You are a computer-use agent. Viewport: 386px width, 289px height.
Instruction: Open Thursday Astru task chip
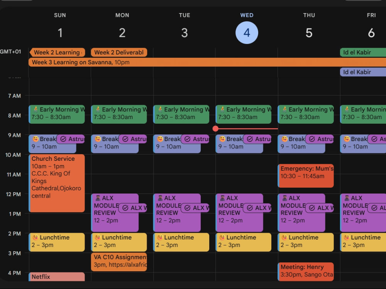[320, 139]
